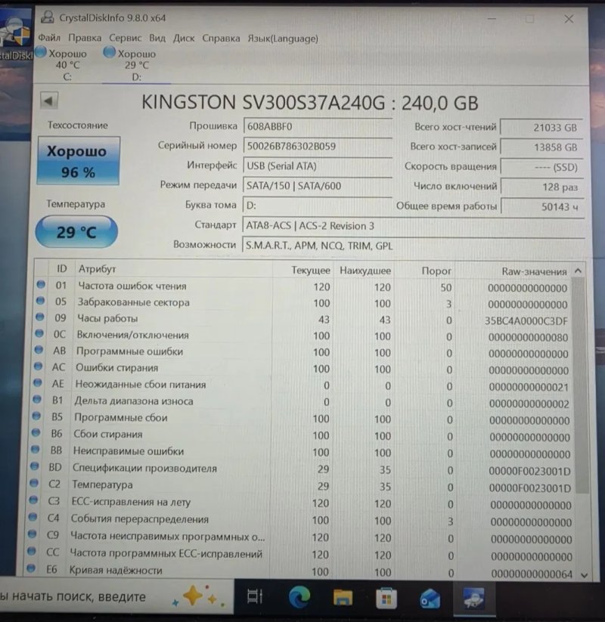The height and width of the screenshot is (622, 605).
Task: Click status icon of События перераспределения row
Action: (33, 517)
